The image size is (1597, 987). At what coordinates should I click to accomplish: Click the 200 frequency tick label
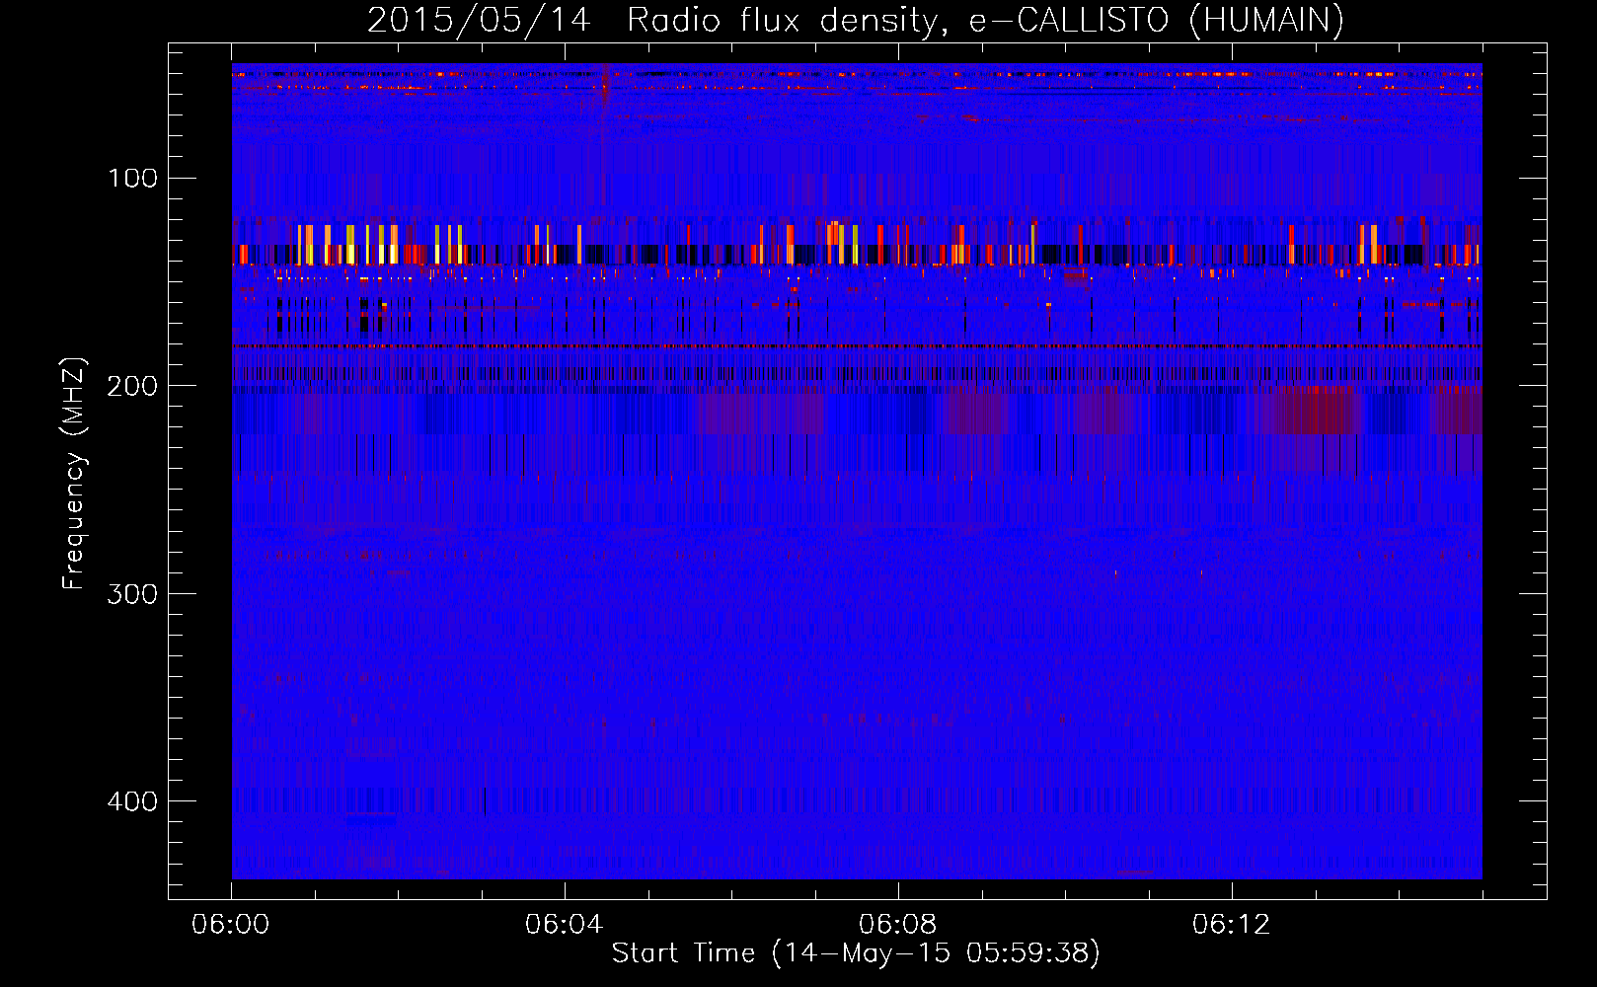click(x=132, y=386)
